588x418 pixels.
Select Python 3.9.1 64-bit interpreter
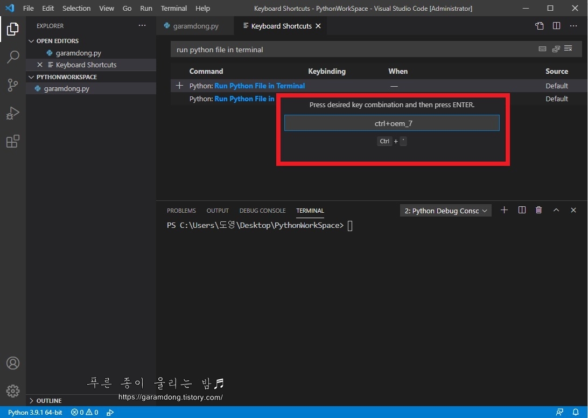(x=35, y=413)
